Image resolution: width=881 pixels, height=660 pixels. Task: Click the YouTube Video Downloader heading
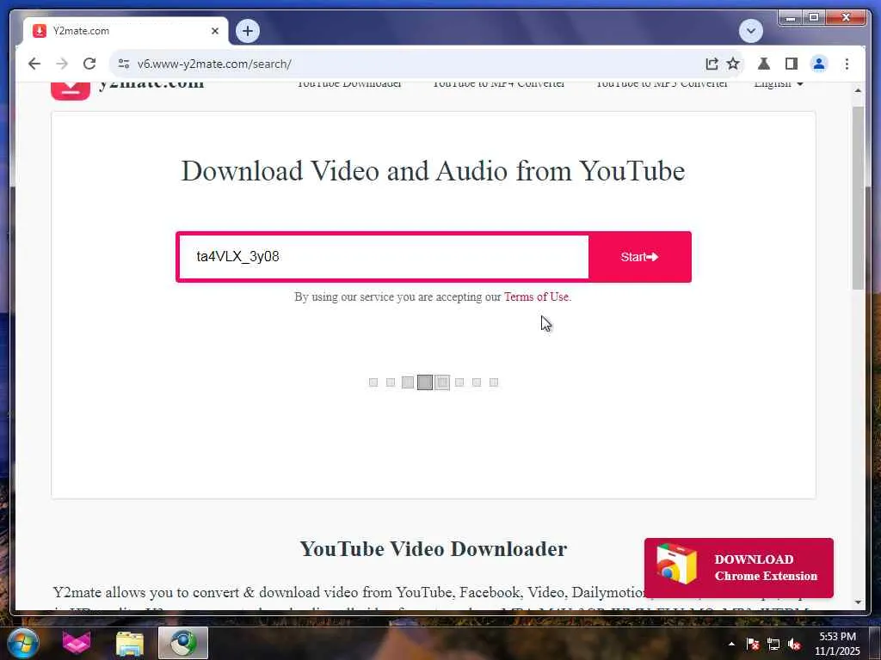tap(434, 549)
